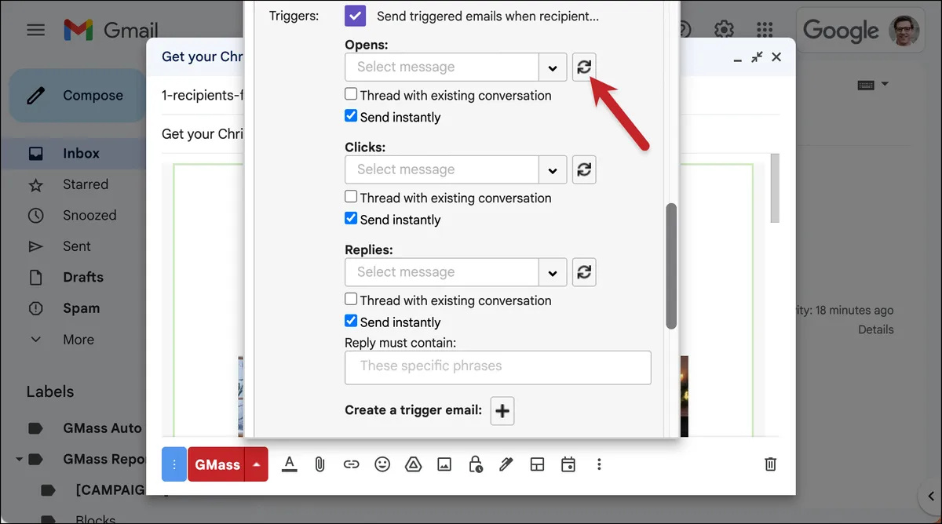
Task: Uncheck Send triggered emails when recipient checkbox
Action: click(x=355, y=16)
